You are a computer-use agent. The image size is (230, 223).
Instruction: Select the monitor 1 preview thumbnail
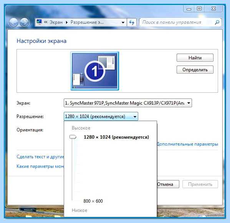(x=94, y=71)
